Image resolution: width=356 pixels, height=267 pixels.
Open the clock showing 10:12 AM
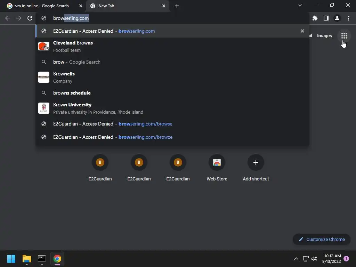point(331,259)
